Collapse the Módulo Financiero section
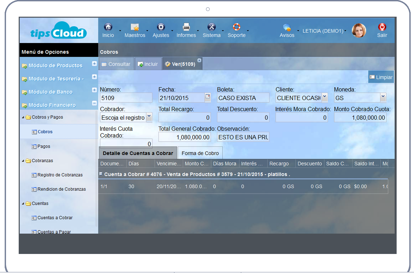This screenshot has height=273, width=414. 94,103
